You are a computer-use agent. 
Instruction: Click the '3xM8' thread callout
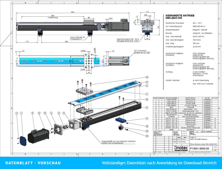tap(83, 51)
